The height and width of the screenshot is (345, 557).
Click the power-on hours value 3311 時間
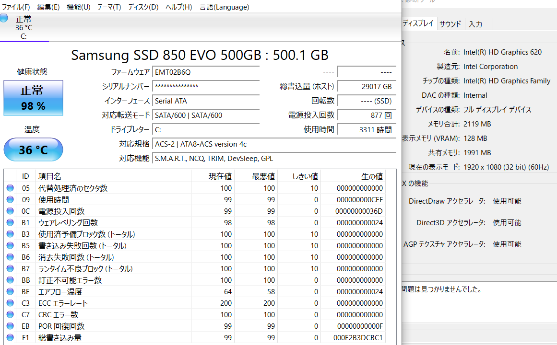[x=367, y=130]
